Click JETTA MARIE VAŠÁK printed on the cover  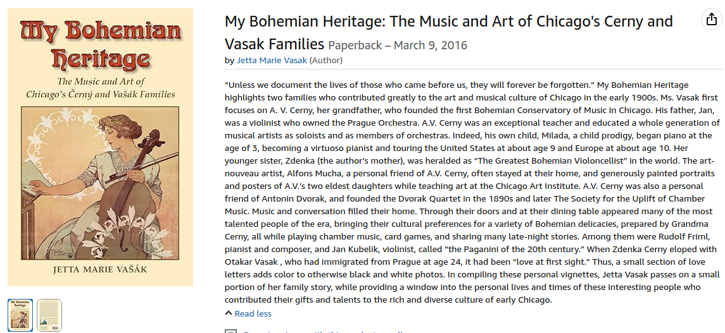100,270
